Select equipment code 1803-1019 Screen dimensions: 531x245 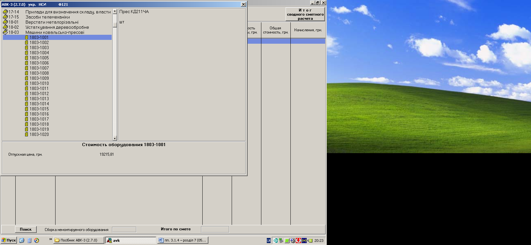pos(39,129)
